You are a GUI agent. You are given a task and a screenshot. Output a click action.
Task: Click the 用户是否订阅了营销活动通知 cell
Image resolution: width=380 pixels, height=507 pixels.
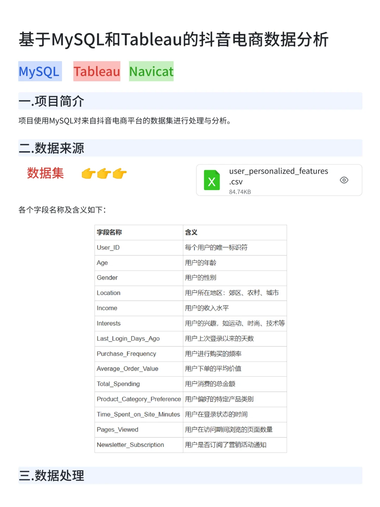tap(235, 445)
